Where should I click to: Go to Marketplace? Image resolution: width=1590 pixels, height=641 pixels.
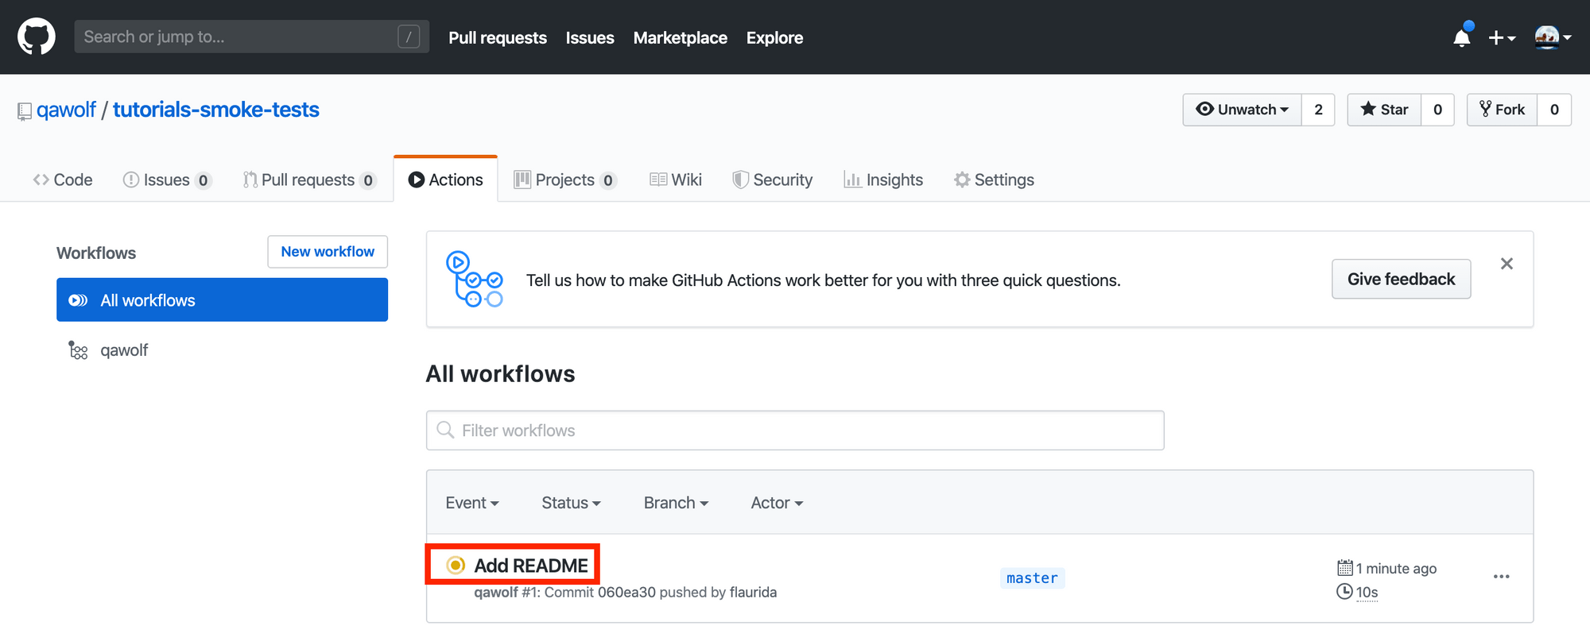[x=681, y=37]
